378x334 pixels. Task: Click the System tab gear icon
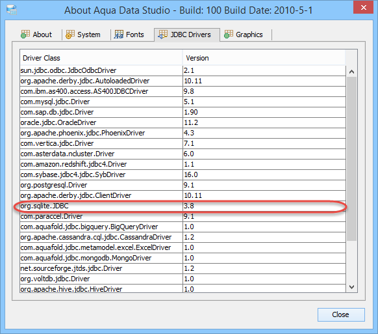[x=70, y=35]
